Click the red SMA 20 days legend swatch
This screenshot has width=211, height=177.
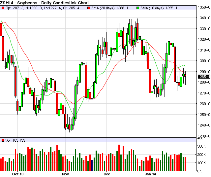(89, 8)
